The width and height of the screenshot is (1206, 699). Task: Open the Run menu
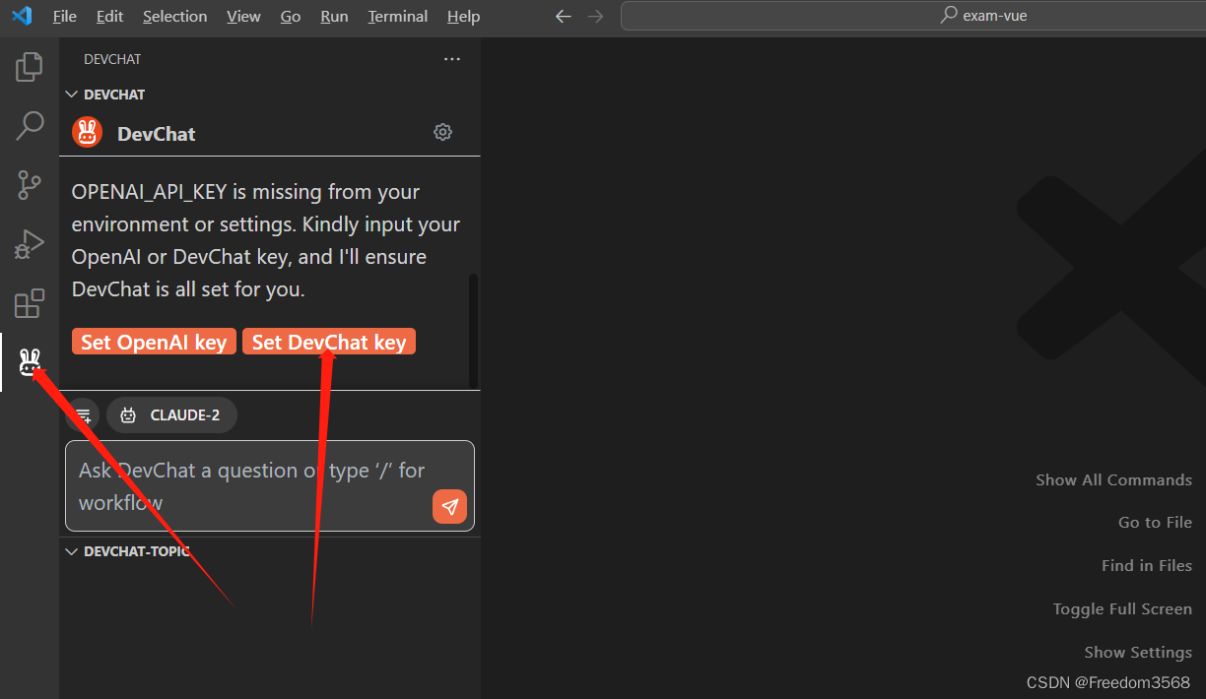coord(334,16)
